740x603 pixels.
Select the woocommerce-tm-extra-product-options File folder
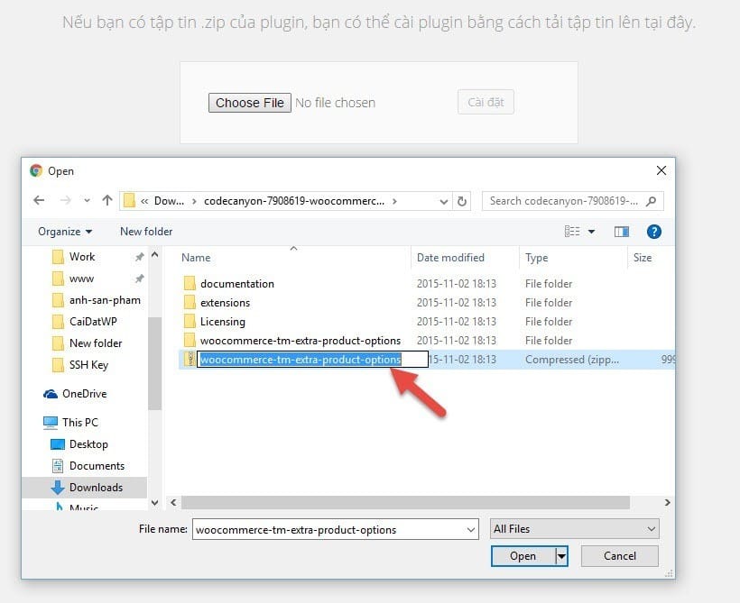point(301,341)
